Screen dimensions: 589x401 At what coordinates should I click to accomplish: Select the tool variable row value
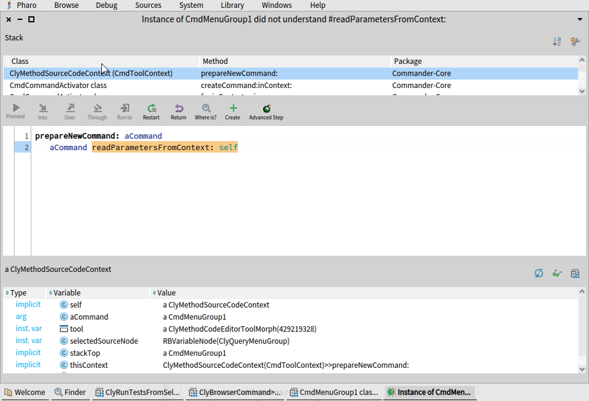pos(240,329)
